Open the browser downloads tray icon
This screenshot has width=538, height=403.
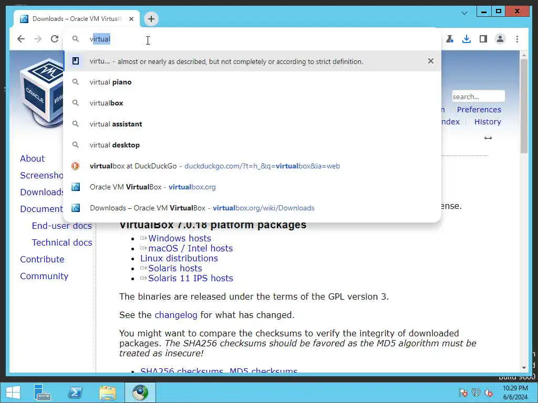pyautogui.click(x=467, y=39)
